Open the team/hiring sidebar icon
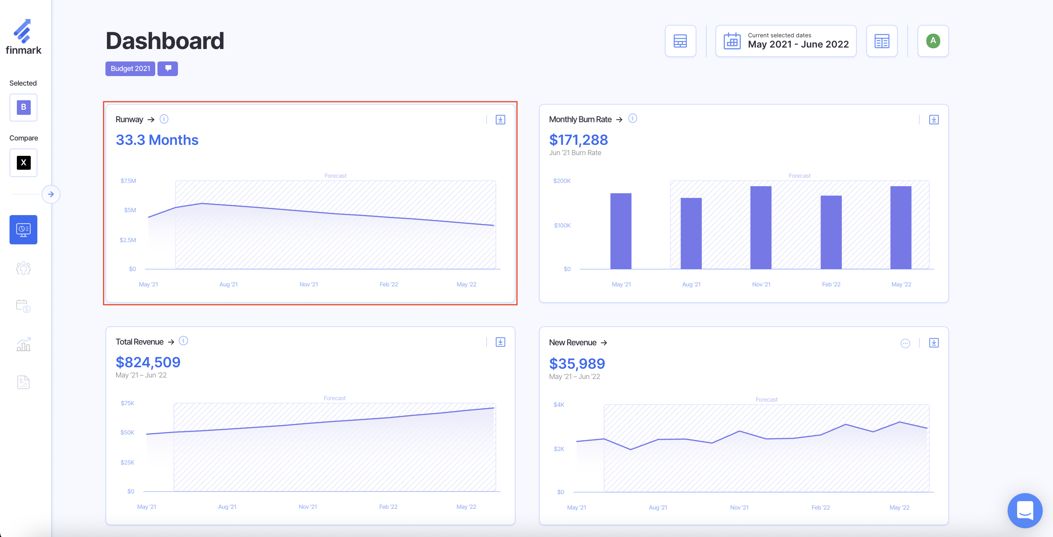 click(x=23, y=268)
